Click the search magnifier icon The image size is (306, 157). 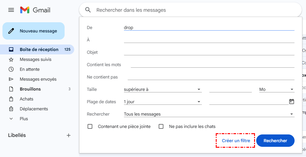(88, 10)
